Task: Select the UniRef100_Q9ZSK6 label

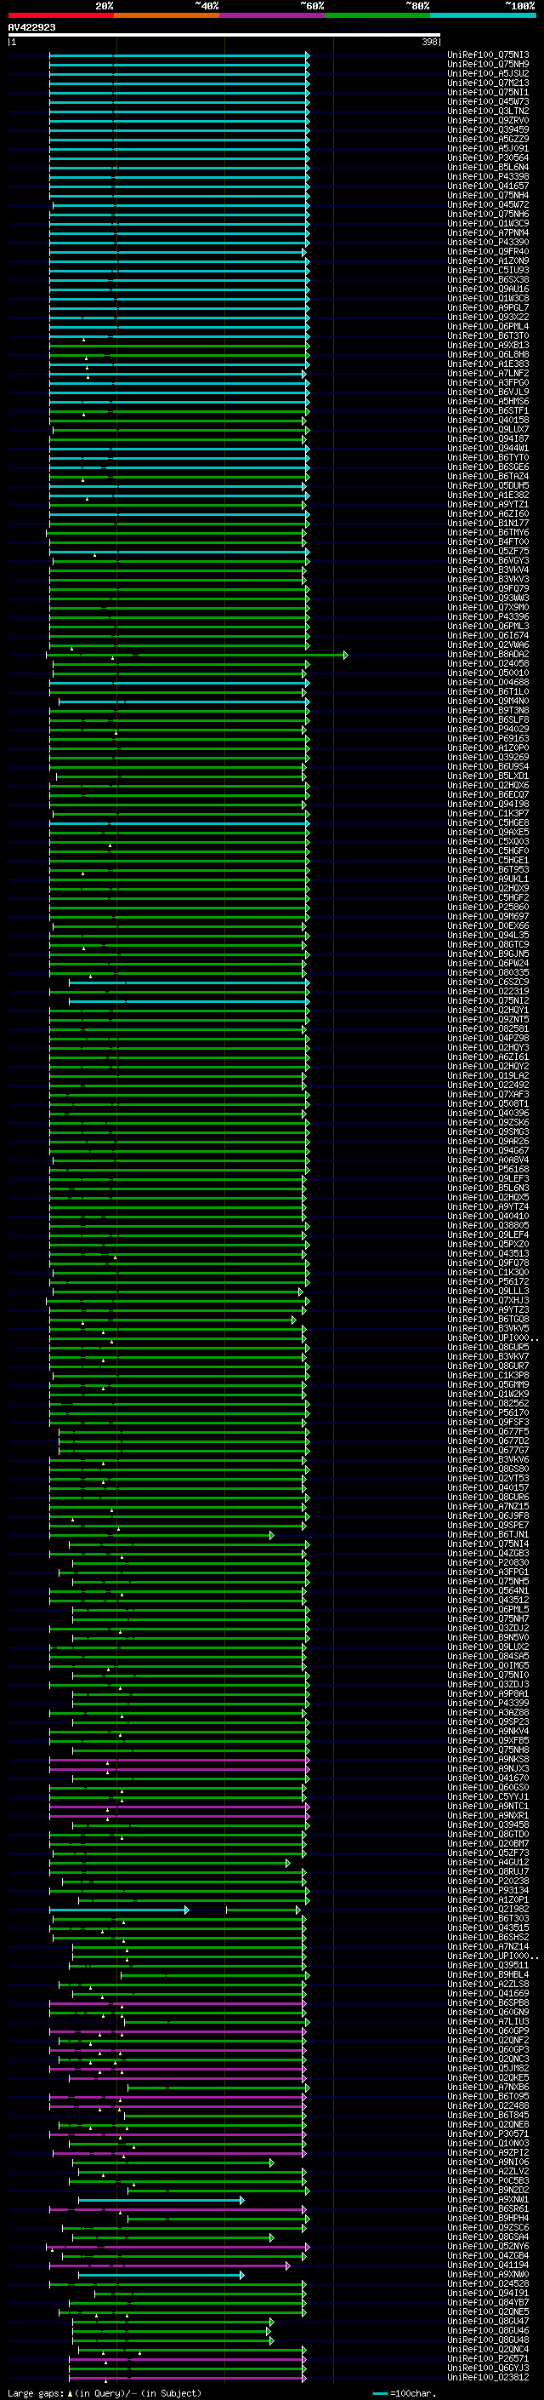Action: tap(488, 1122)
